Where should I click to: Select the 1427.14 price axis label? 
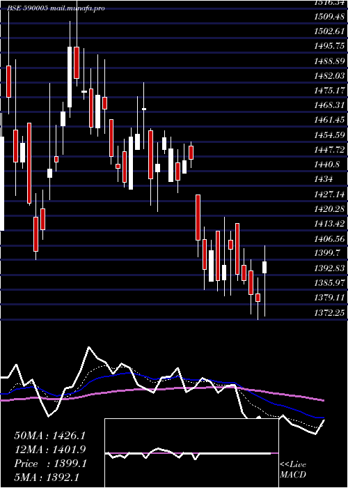pyautogui.click(x=329, y=195)
